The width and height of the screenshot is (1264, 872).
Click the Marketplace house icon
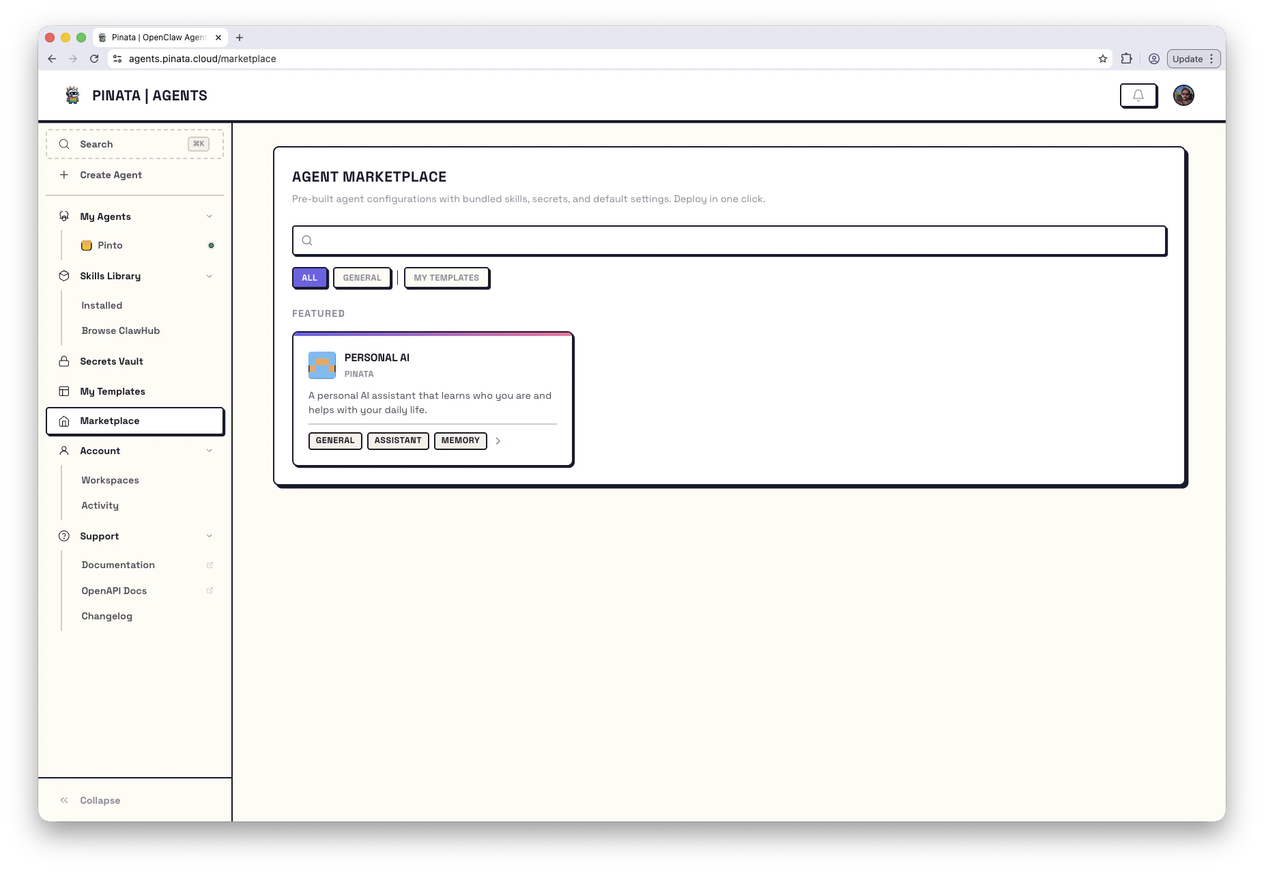(x=64, y=421)
